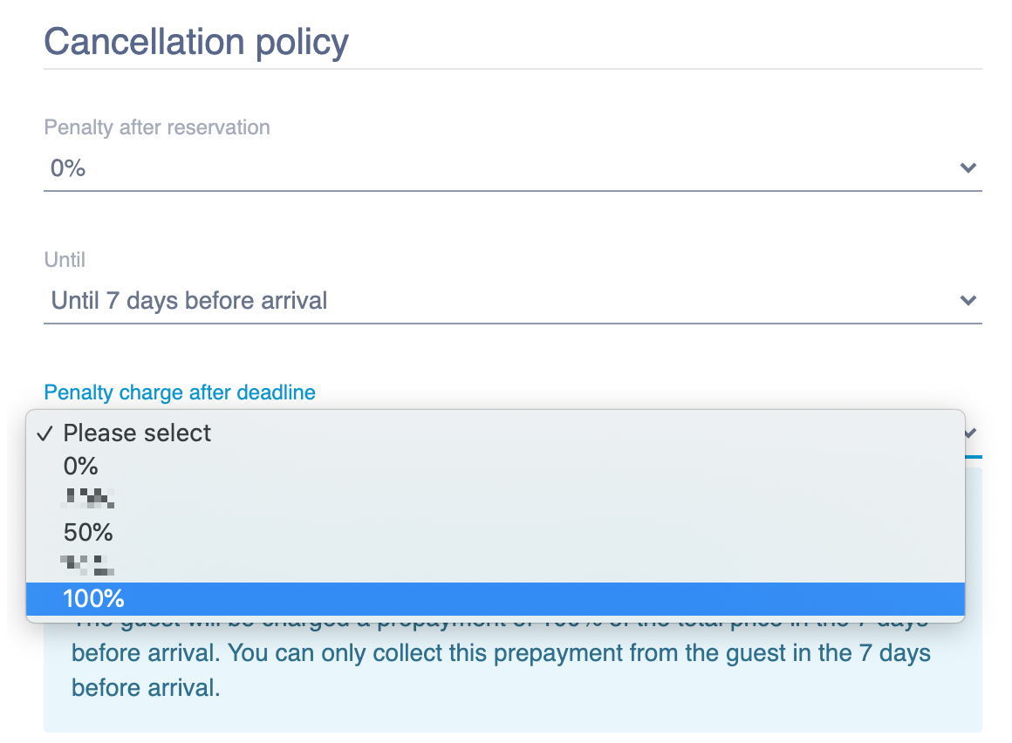Click the prepayment info text in blue box
This screenshot has width=1012, height=743.
click(501, 653)
